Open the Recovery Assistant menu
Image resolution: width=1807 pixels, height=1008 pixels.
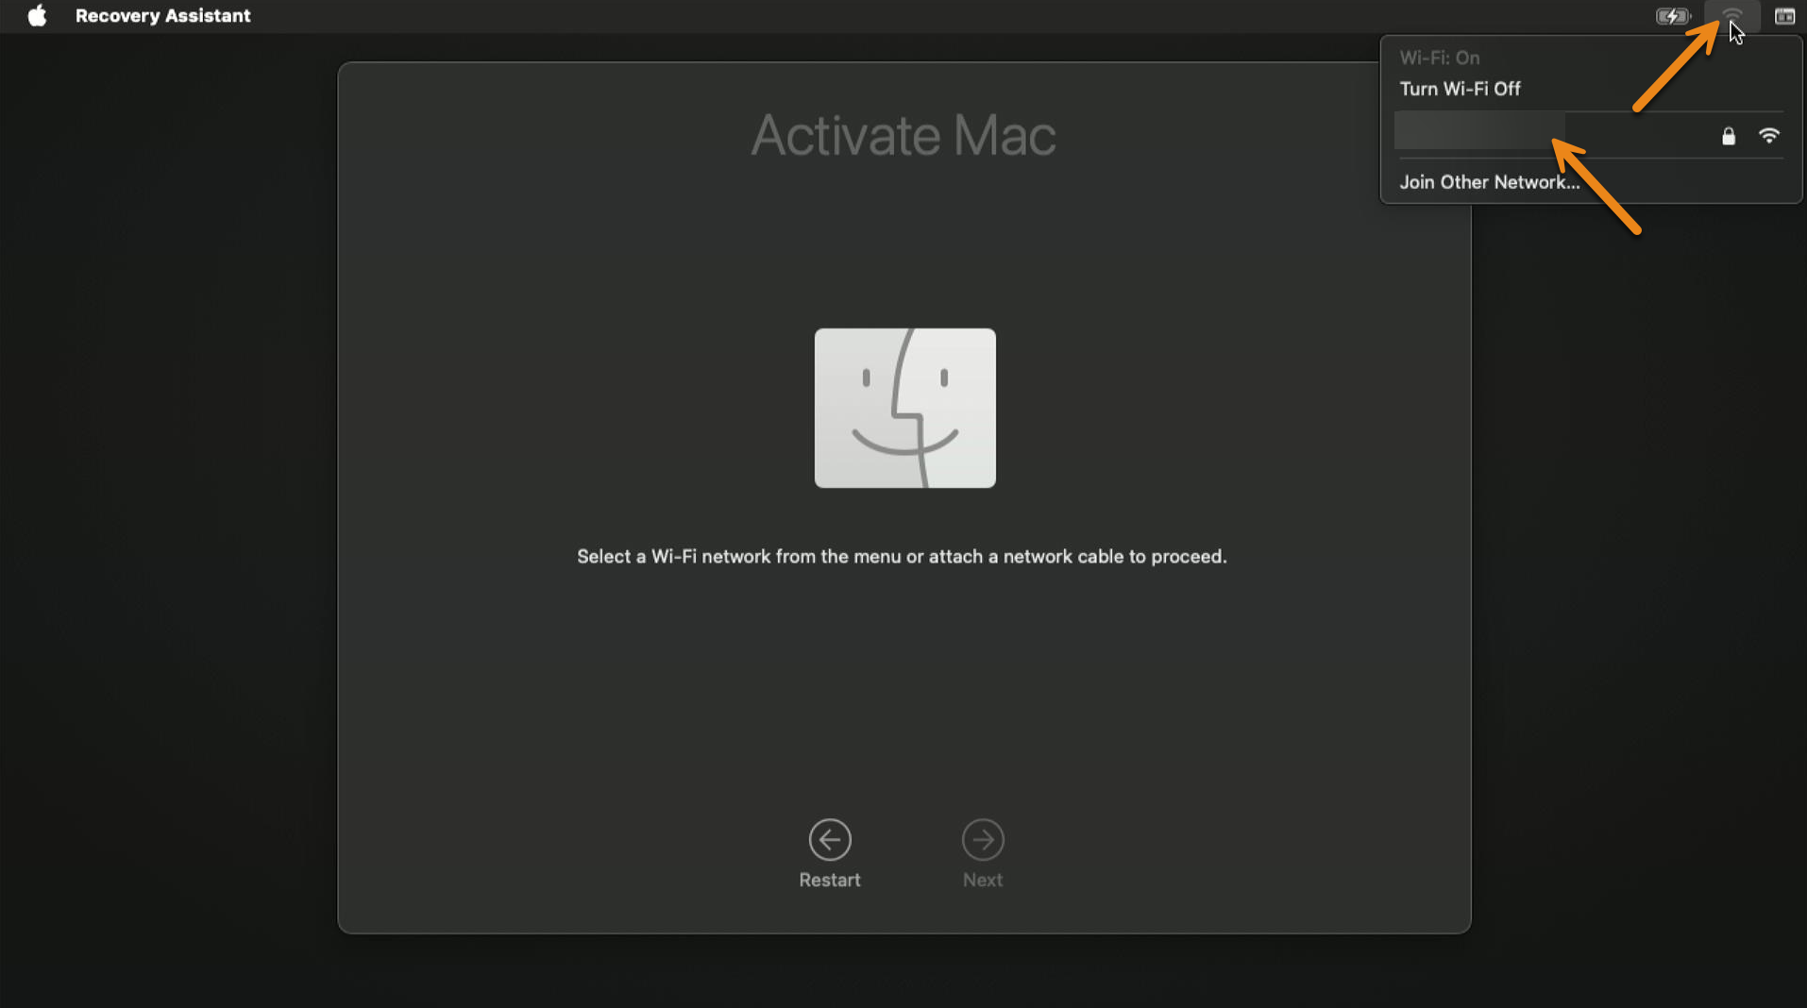(162, 15)
